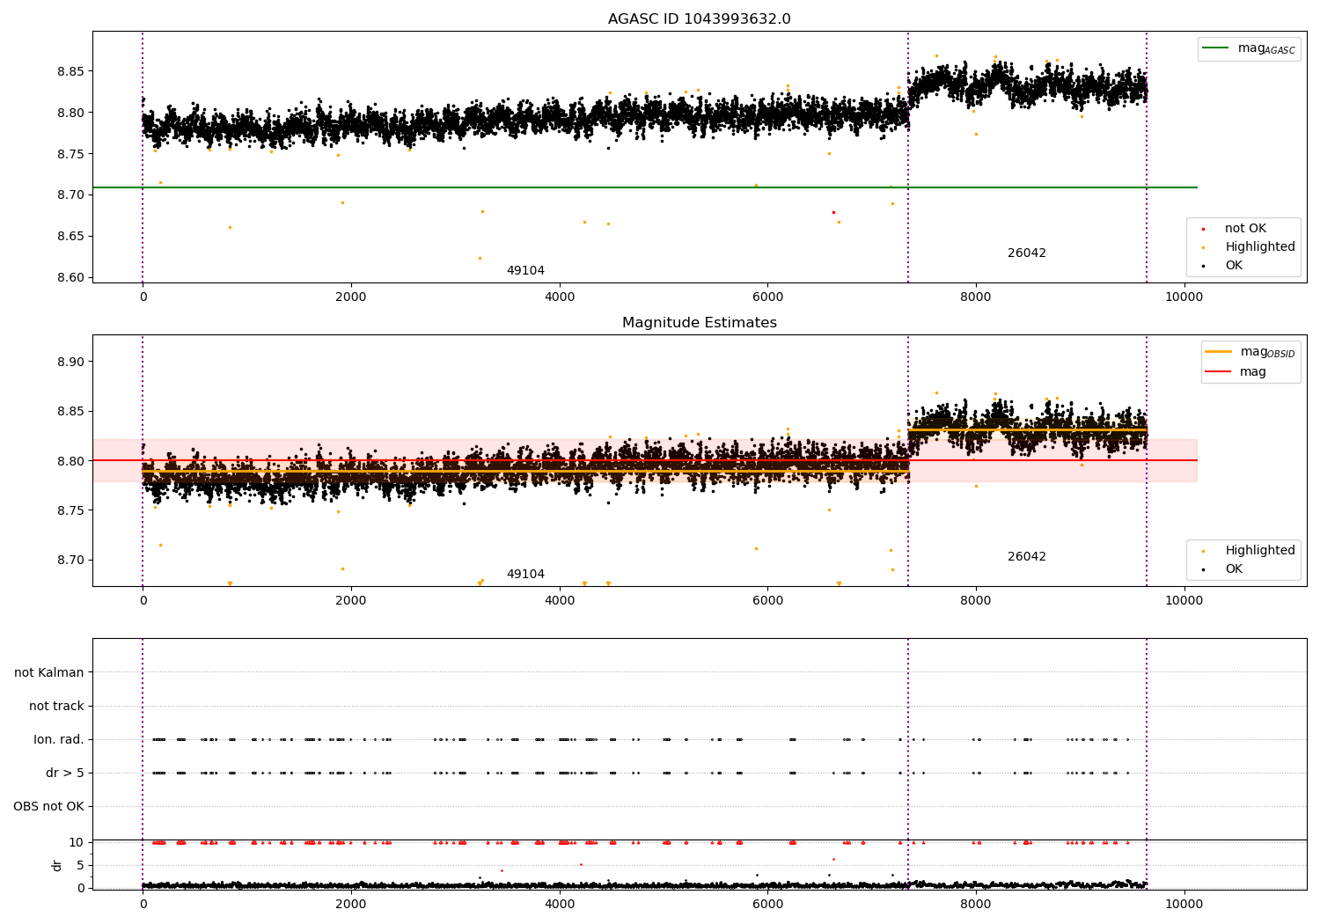Click the 49104 annotation in Magnitude Estimates plot
The image size is (1320, 924).
525,575
